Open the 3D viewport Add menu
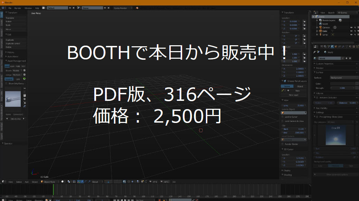 27,182
